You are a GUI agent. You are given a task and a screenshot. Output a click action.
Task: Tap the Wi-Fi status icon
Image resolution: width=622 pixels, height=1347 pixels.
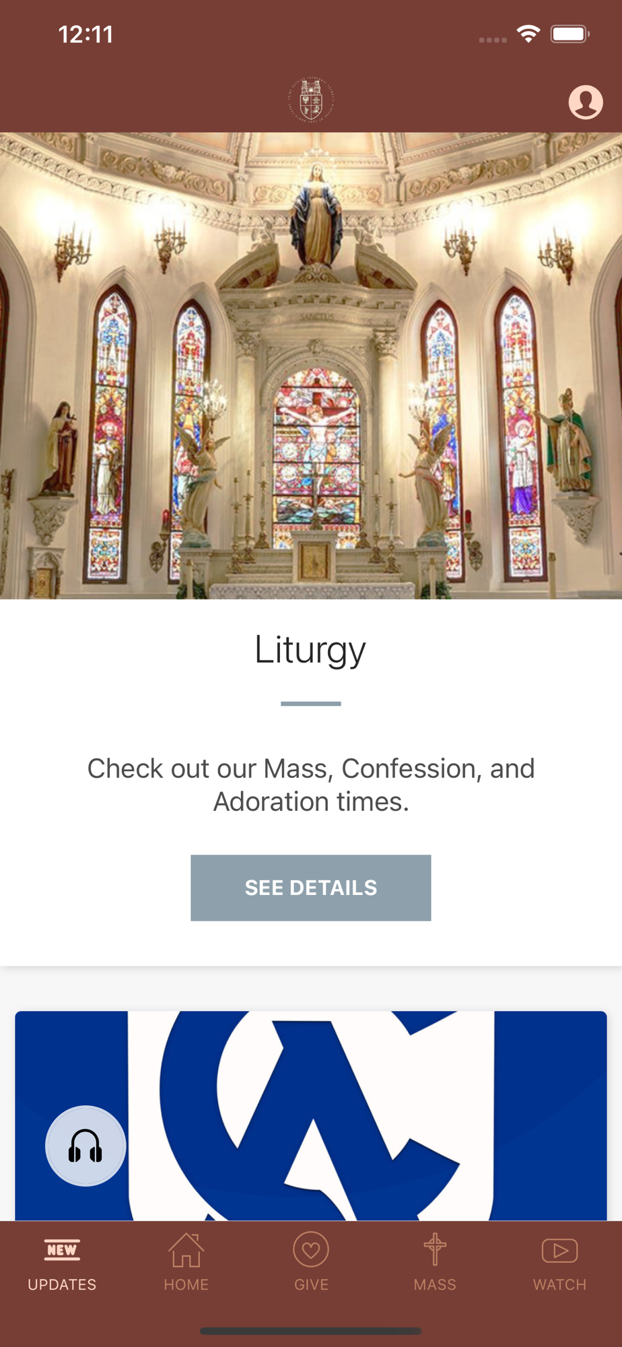(x=528, y=34)
